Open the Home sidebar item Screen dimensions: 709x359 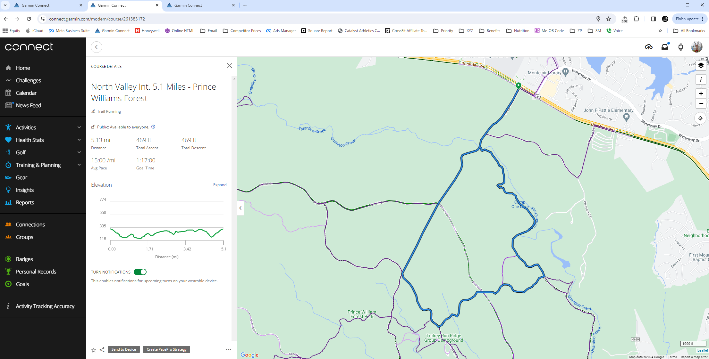tap(23, 68)
